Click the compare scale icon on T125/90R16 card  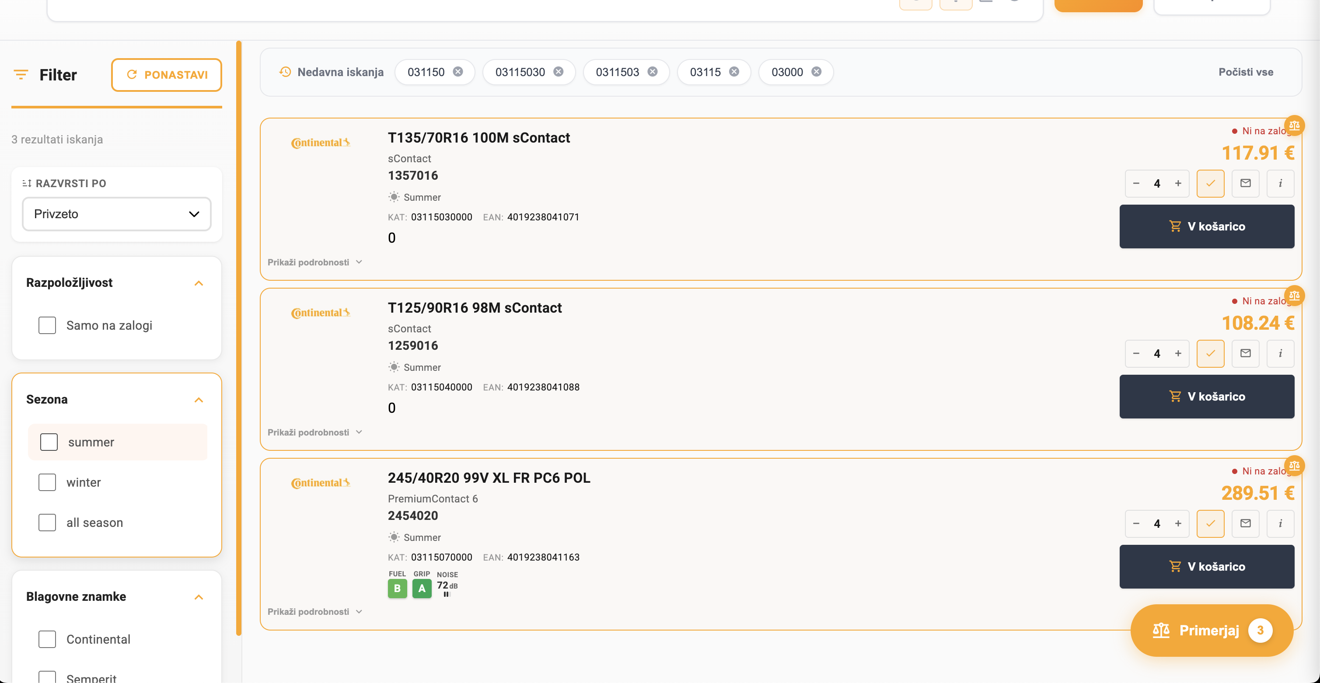[1294, 295]
